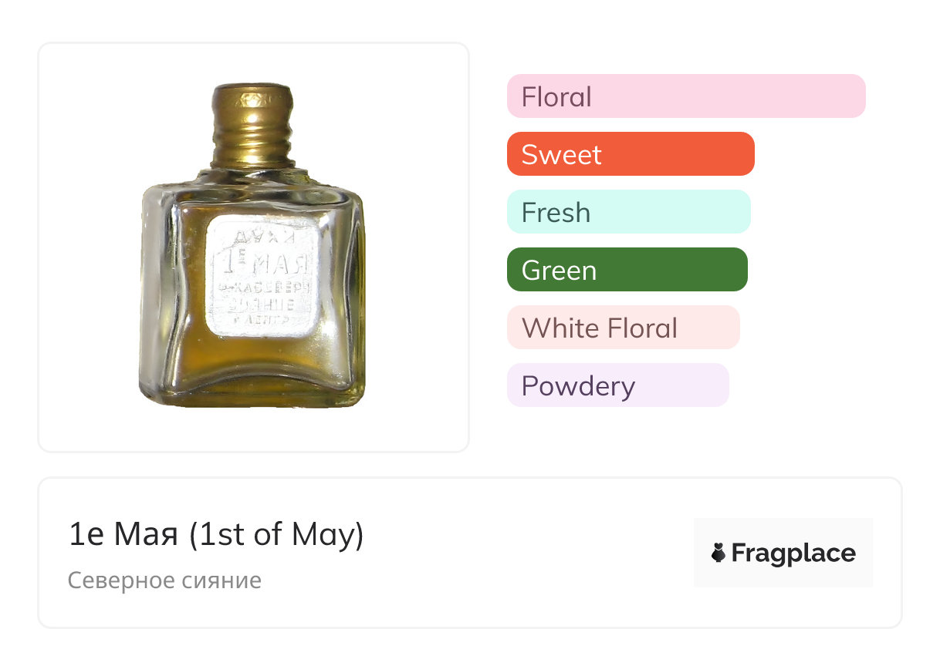Image resolution: width=940 pixels, height=666 pixels.
Task: Click the word "Floral" in the top bar
Action: (556, 97)
